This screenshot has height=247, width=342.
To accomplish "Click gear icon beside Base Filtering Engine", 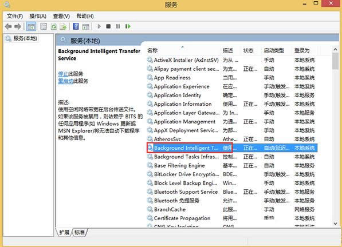I will 150,165.
